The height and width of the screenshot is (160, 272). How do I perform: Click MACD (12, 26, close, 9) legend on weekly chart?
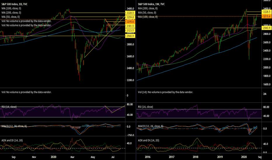pyautogui.click(x=151, y=126)
